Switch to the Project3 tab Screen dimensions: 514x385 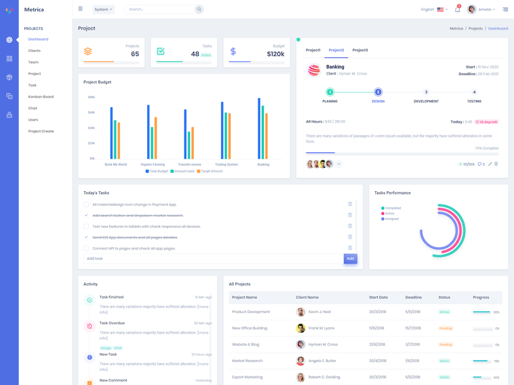point(360,50)
